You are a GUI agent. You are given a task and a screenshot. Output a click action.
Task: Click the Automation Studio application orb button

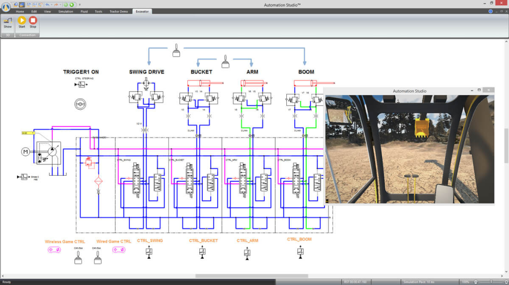coord(6,7)
